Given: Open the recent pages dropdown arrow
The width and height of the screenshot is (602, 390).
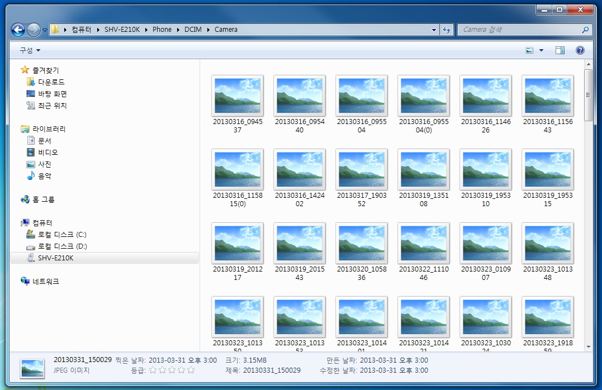Looking at the screenshot, I should pyautogui.click(x=45, y=30).
